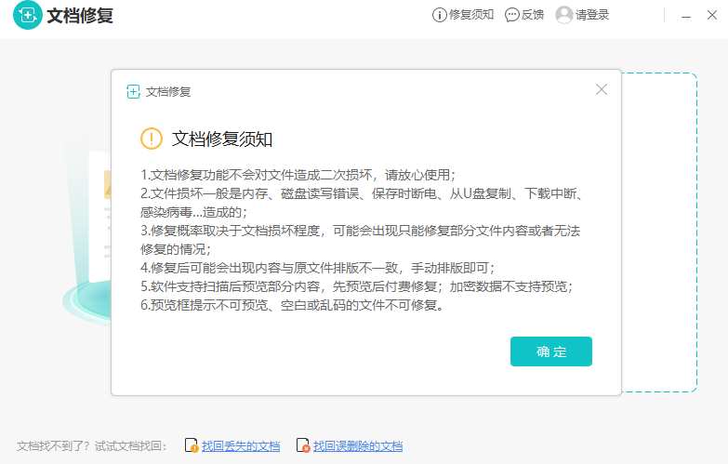Click the 文档找不到了？试试文档找回 text

point(91,446)
